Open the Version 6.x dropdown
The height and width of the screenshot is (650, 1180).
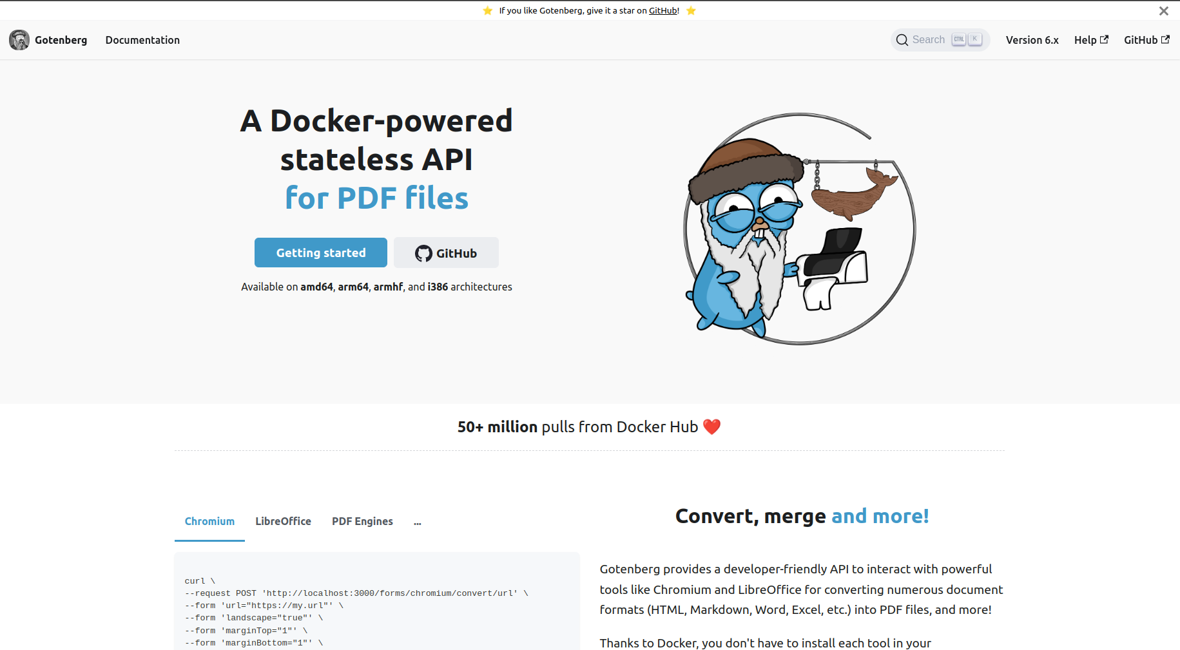tap(1032, 40)
